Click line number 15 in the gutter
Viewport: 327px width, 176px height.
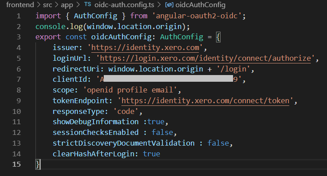click(x=17, y=164)
